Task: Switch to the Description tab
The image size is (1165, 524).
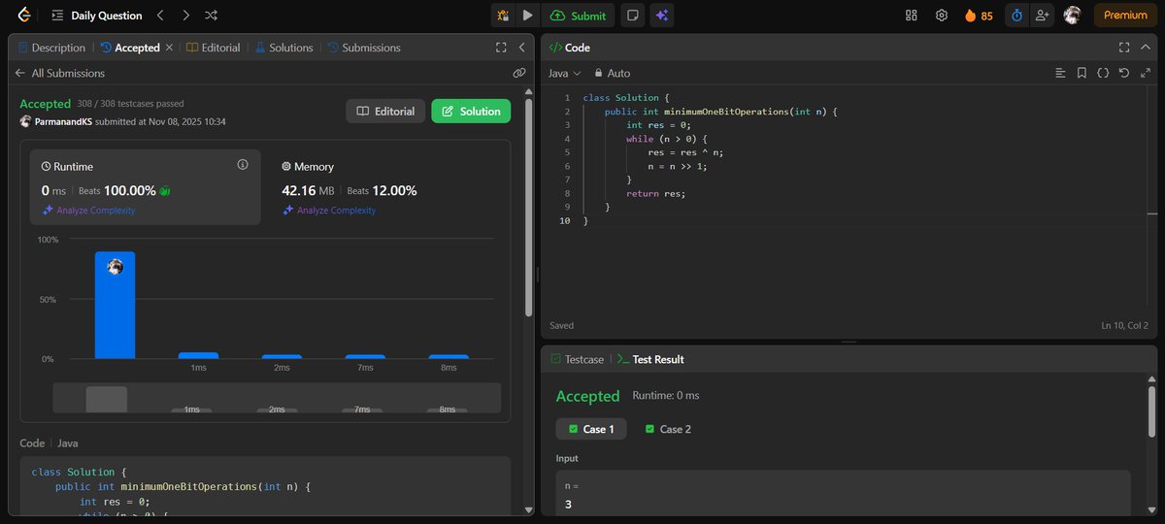Action: coord(51,48)
